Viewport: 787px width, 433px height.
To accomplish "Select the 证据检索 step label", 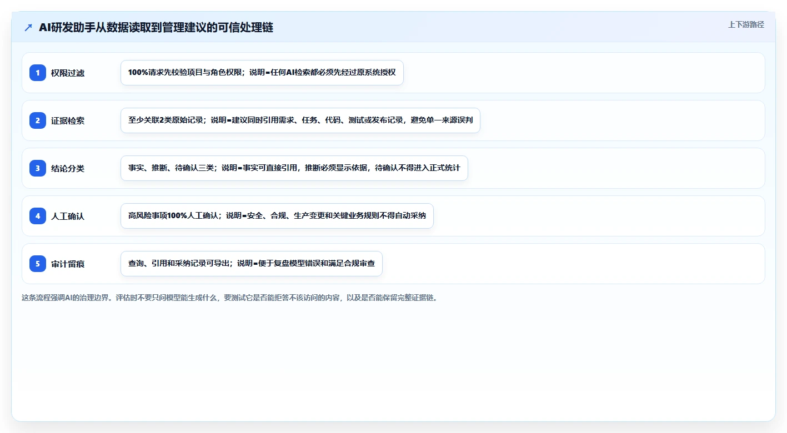I will 68,120.
